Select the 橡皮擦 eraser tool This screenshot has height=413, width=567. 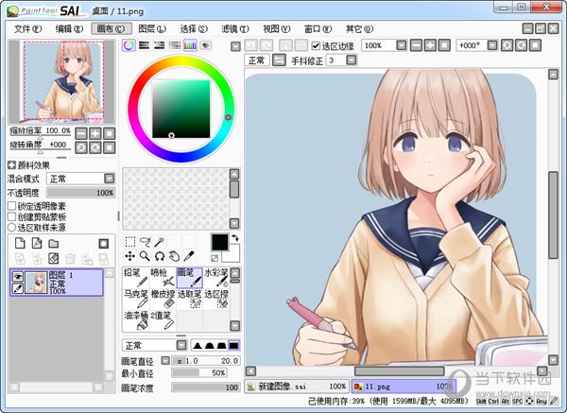(x=163, y=299)
